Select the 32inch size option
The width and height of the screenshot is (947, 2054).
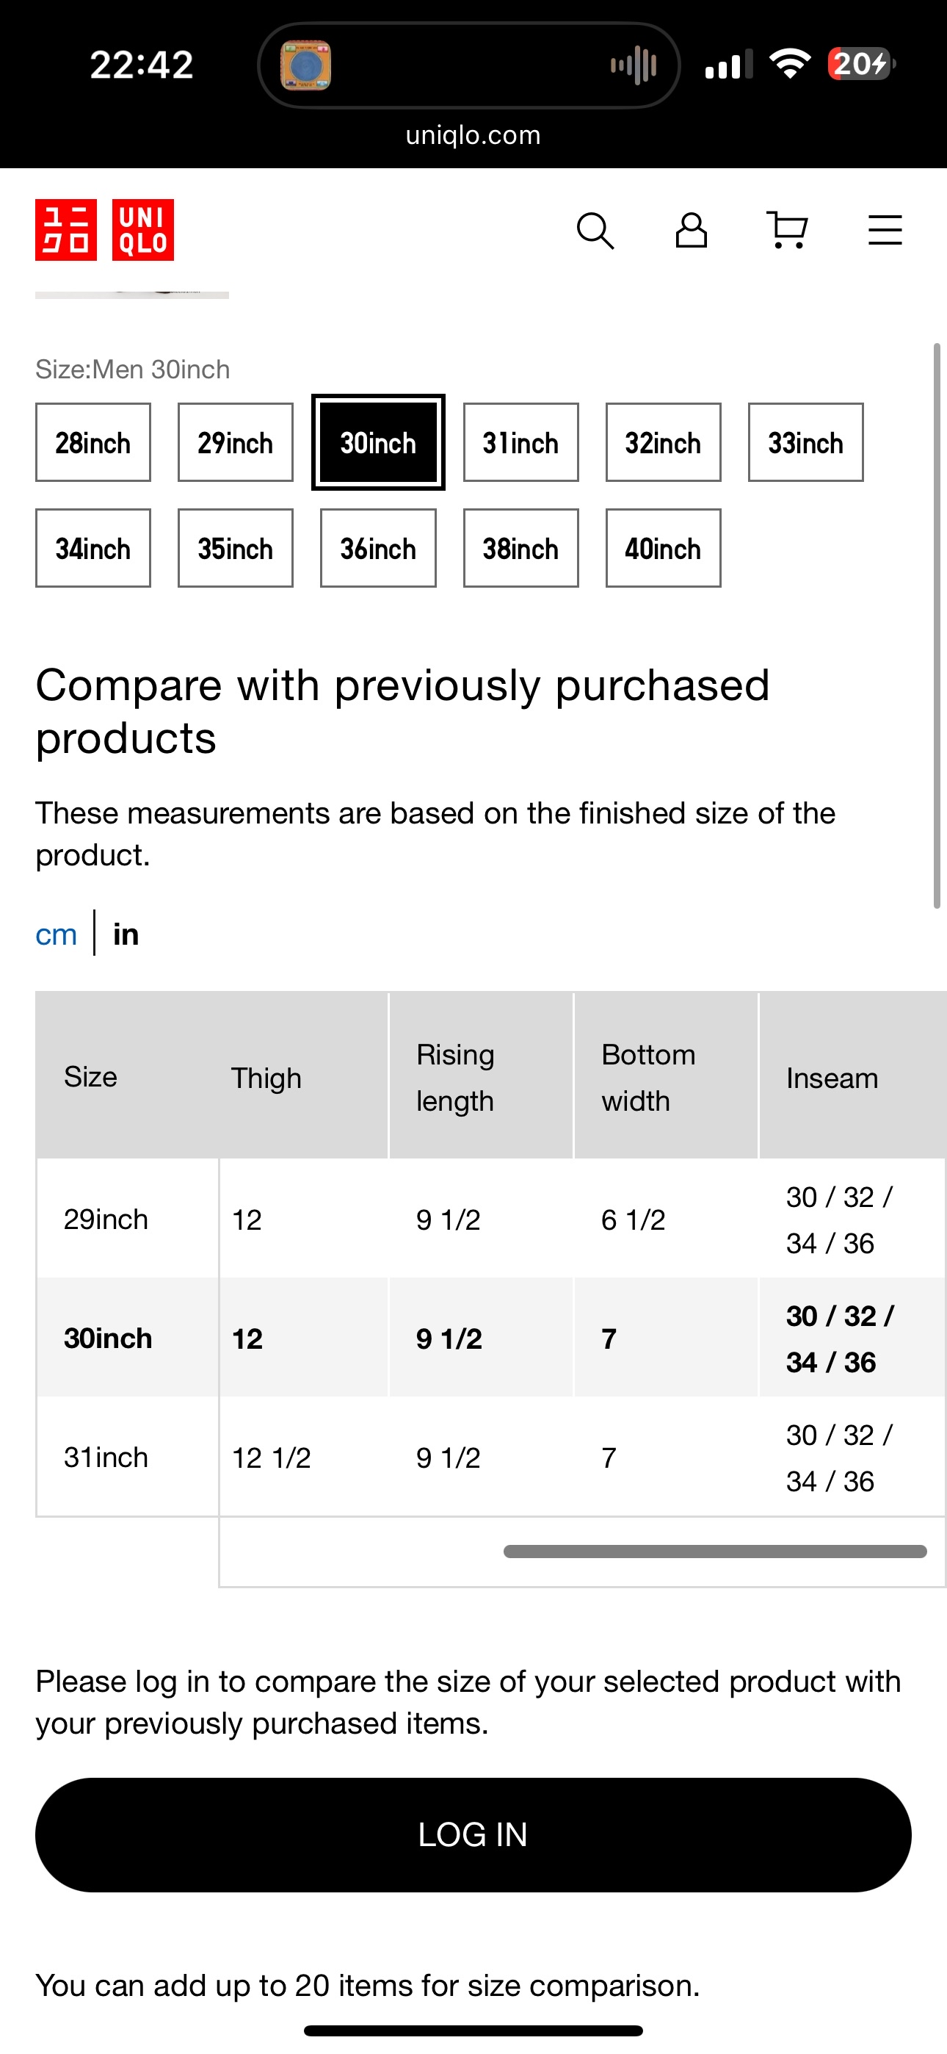(x=663, y=442)
